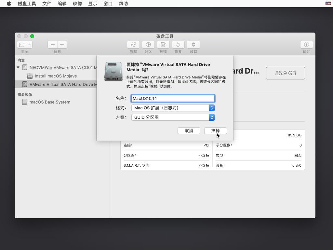
Task: Click the First Aid 急救 toolbar icon
Action: coord(133,44)
